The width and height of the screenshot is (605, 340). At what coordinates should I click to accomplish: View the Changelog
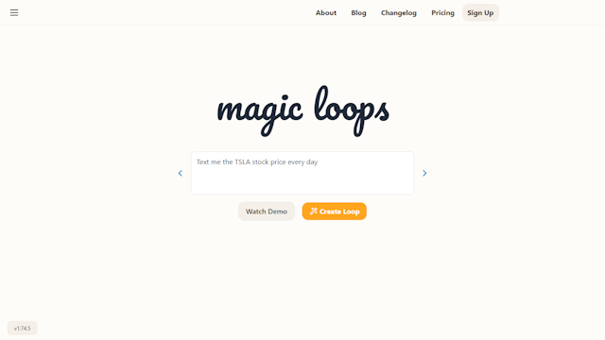click(x=399, y=12)
